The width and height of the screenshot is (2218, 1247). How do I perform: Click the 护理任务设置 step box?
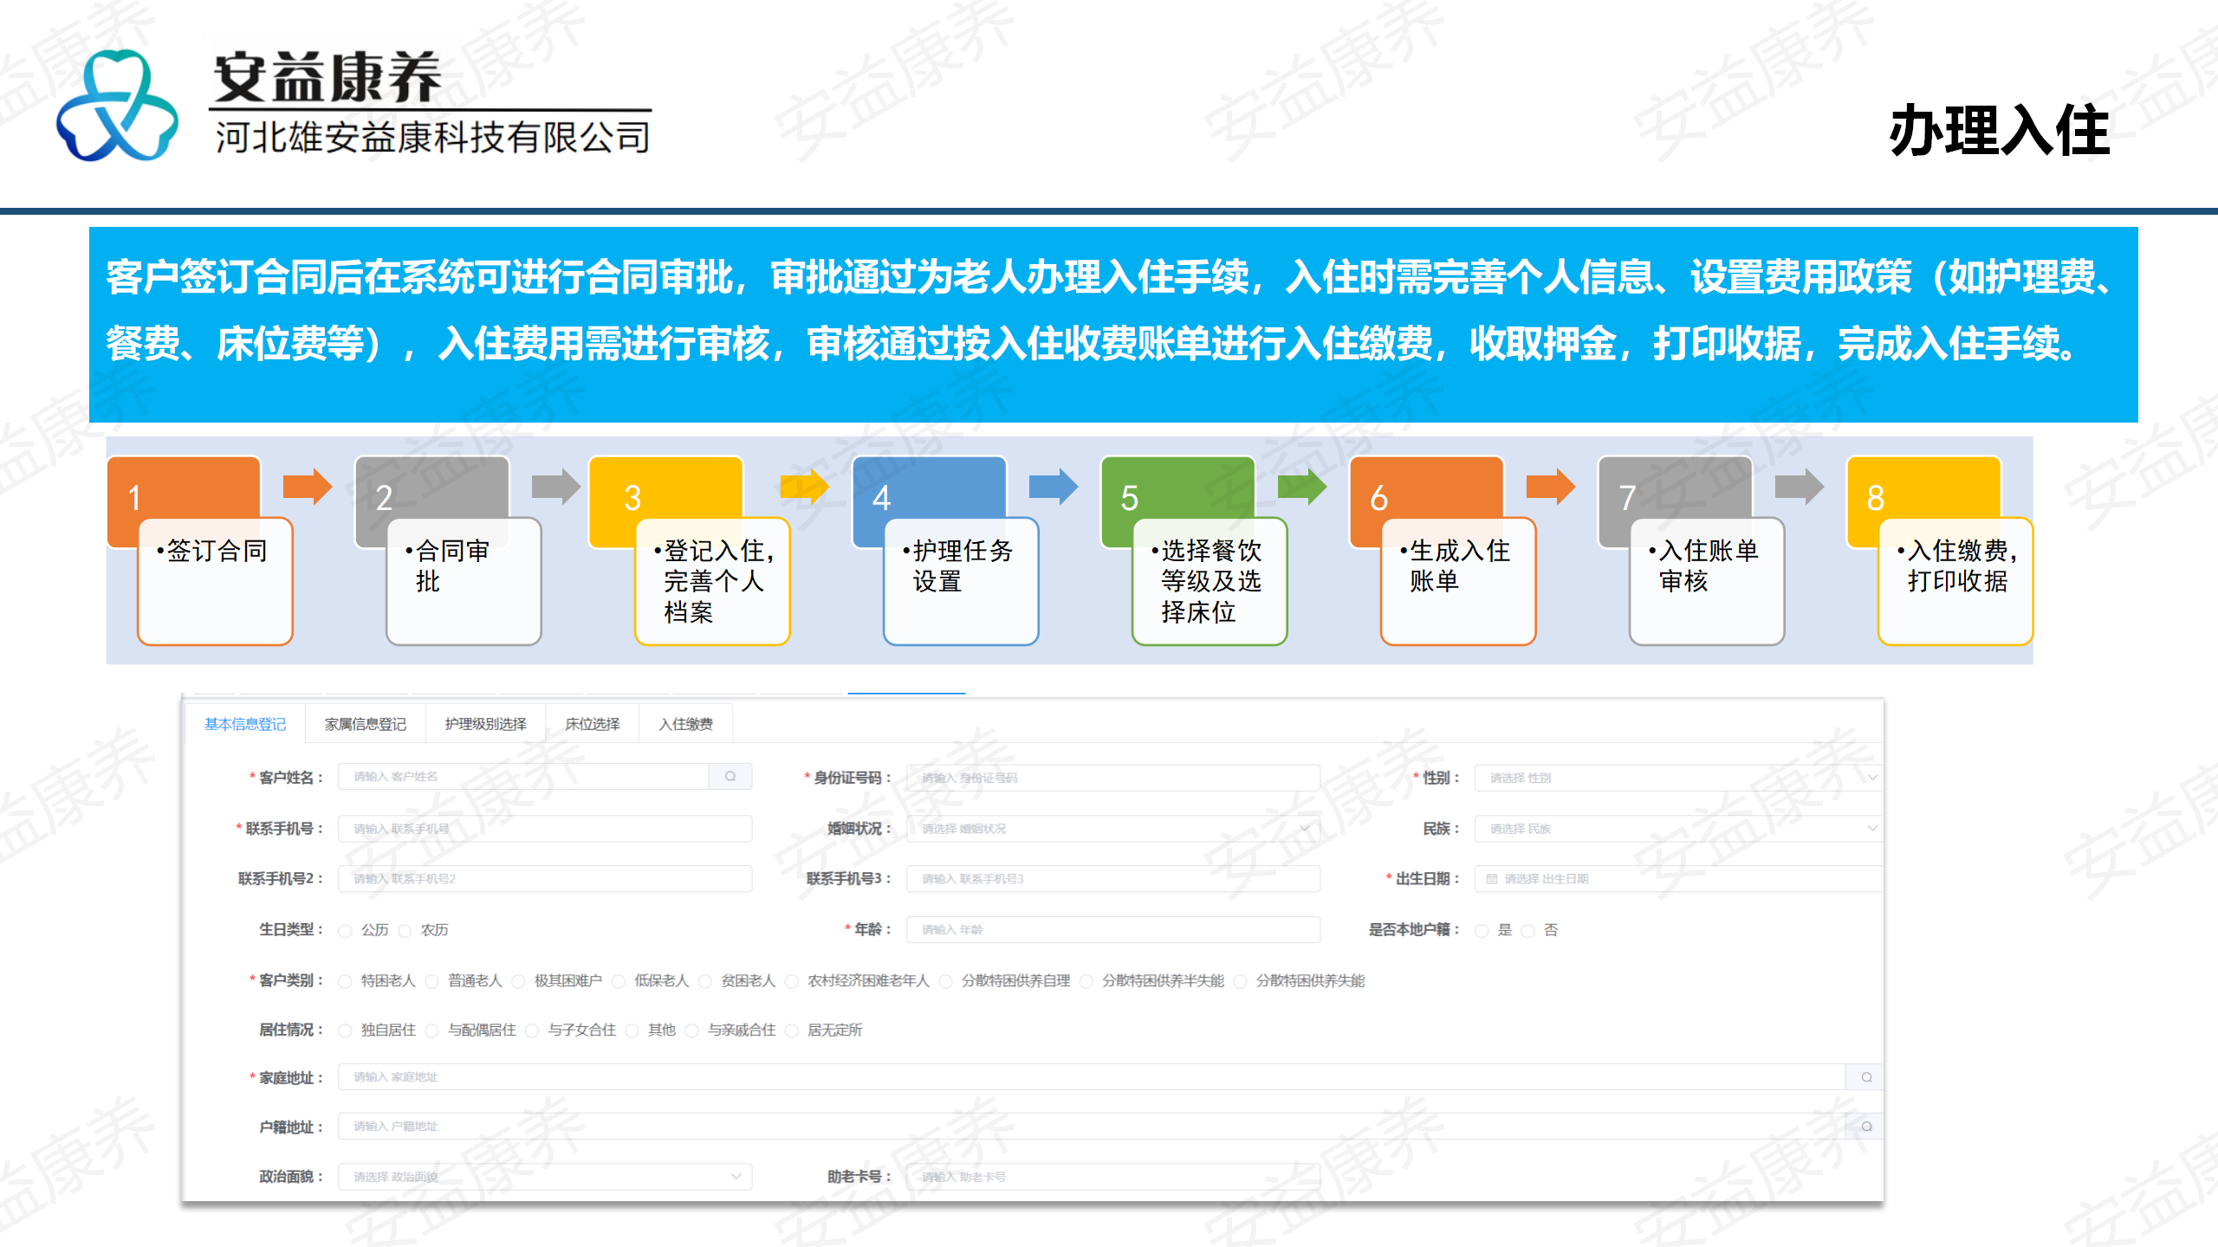[961, 581]
